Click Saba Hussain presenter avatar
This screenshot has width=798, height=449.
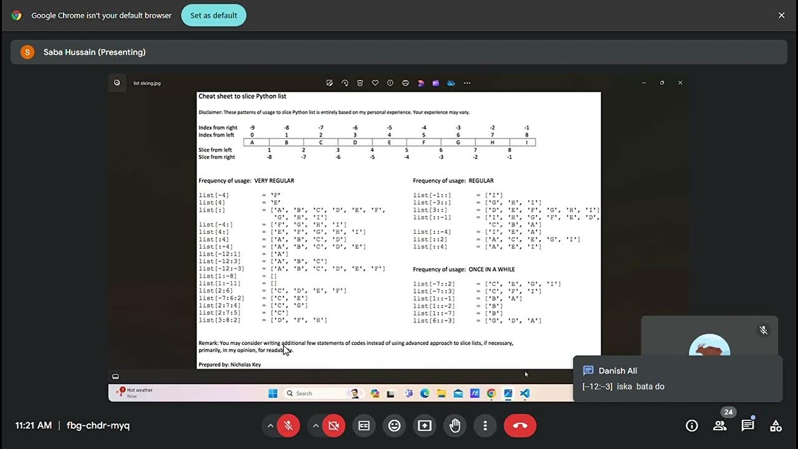click(x=27, y=52)
